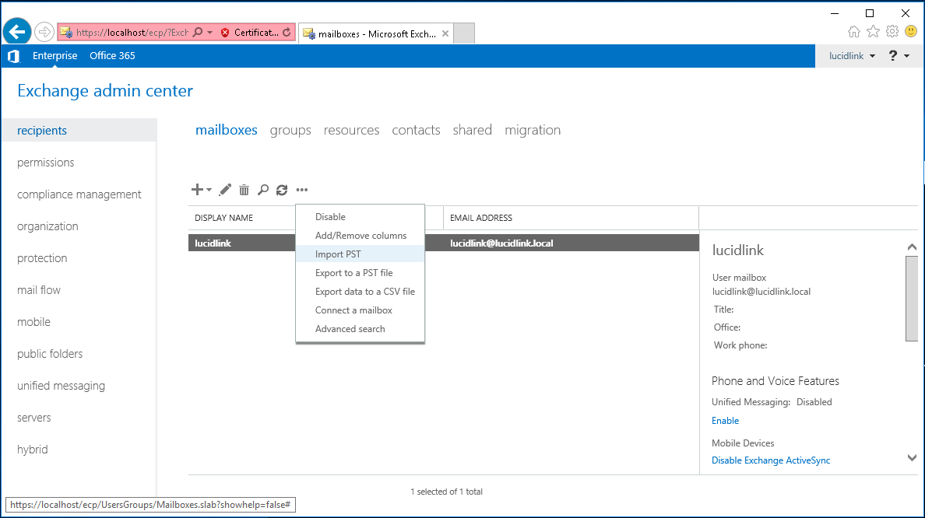The width and height of the screenshot is (925, 518).
Task: Open the more options ellipsis icon
Action: coord(302,190)
